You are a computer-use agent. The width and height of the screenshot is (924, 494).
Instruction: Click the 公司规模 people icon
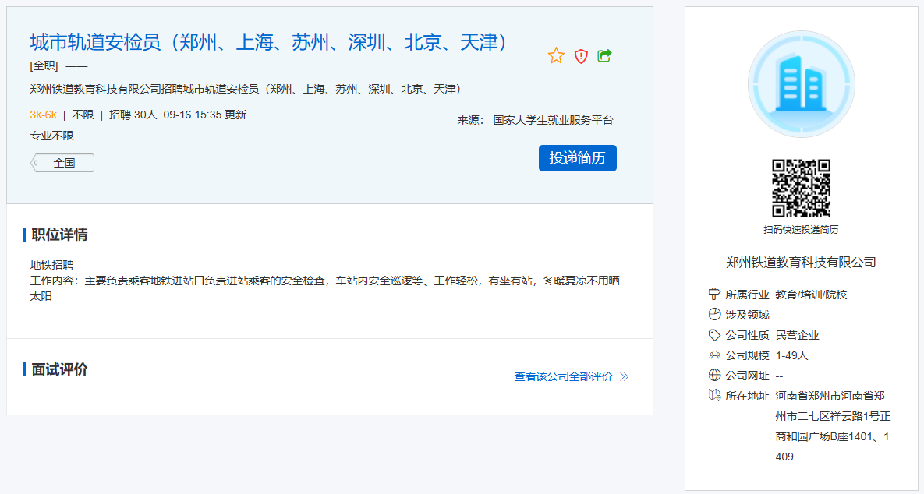[714, 355]
